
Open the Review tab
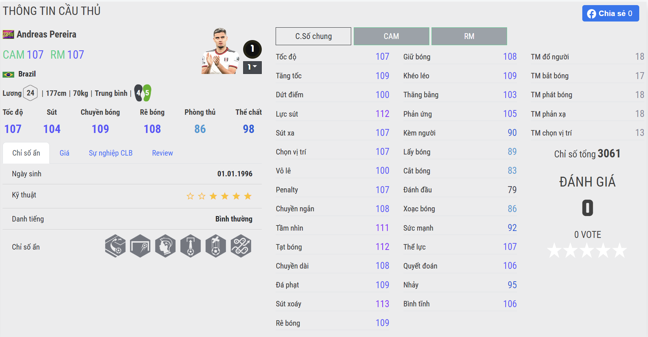click(x=162, y=153)
